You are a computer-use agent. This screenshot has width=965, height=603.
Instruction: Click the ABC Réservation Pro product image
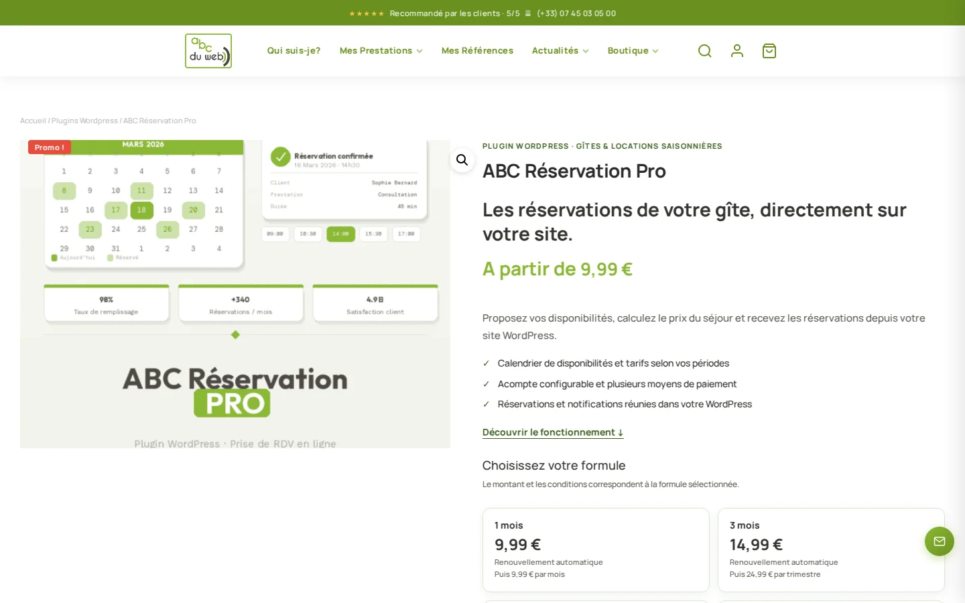(235, 294)
